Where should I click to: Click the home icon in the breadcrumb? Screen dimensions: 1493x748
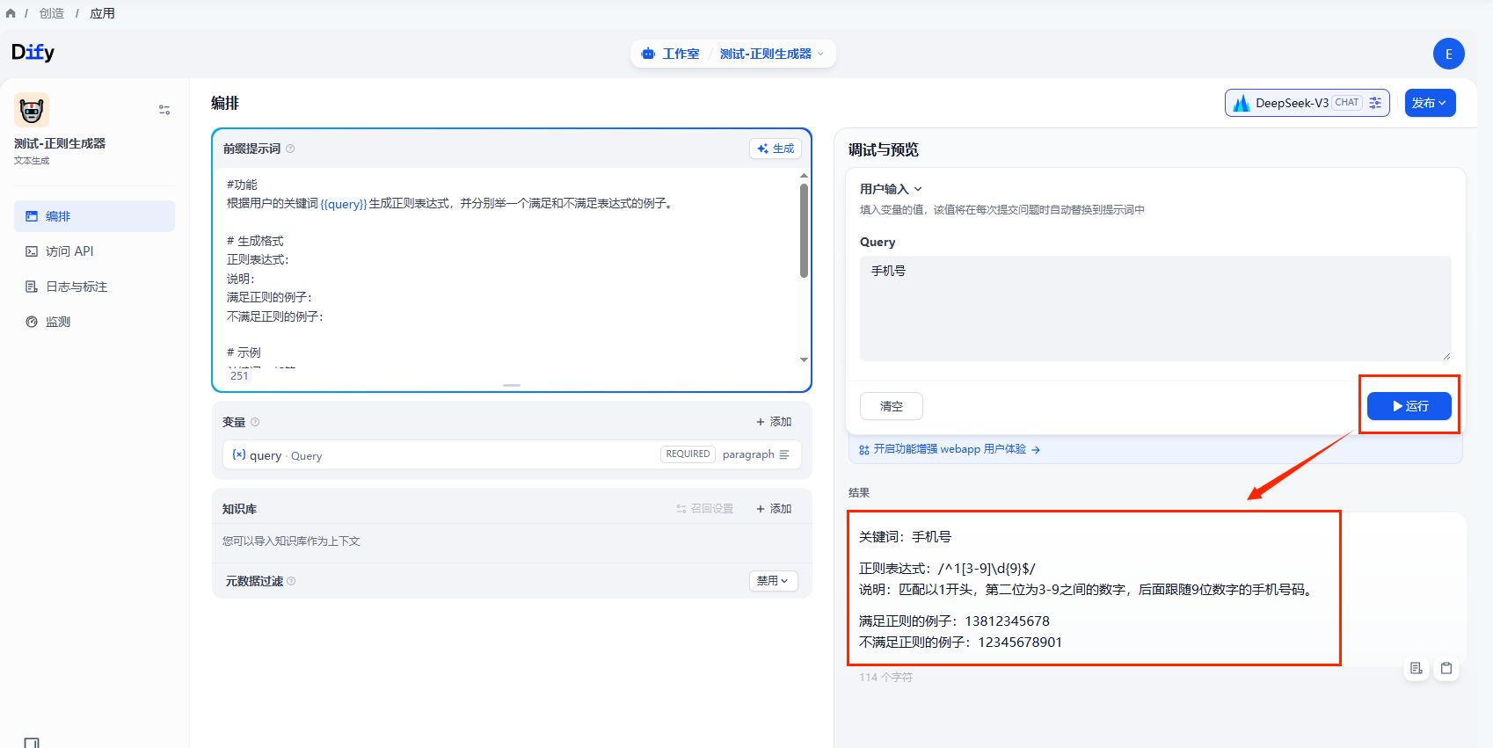(x=11, y=13)
